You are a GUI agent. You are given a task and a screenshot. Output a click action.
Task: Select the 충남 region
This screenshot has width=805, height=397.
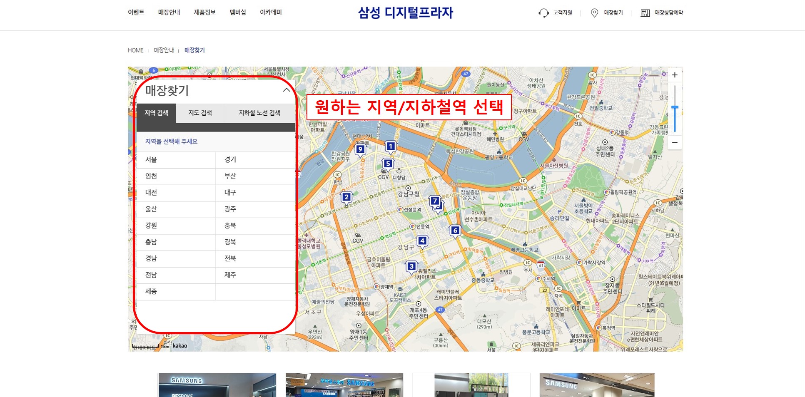coord(176,242)
